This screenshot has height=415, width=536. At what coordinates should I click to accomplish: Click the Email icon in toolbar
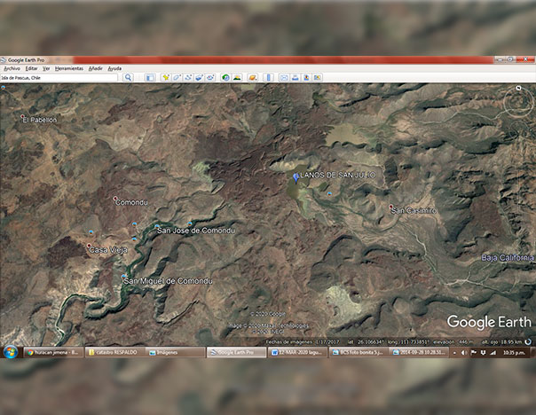pos(284,77)
